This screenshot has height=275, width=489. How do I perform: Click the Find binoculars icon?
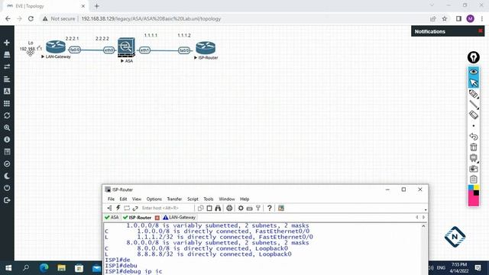tap(218, 208)
